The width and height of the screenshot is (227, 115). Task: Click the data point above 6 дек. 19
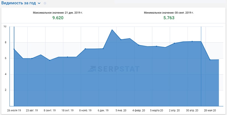point(103,48)
